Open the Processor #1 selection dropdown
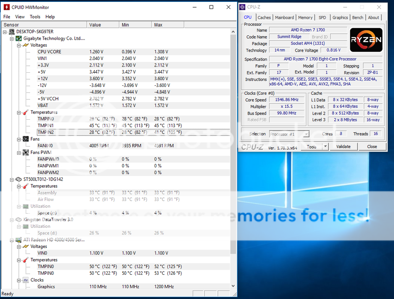This screenshot has width=394, height=299. (306, 134)
